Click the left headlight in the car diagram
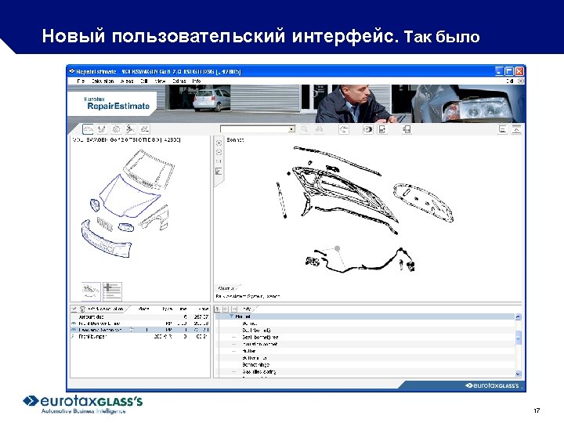The image size is (564, 423). point(95,204)
